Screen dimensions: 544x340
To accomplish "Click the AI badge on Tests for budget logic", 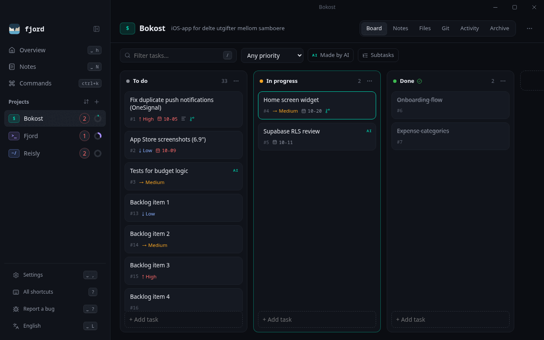I will (x=235, y=170).
